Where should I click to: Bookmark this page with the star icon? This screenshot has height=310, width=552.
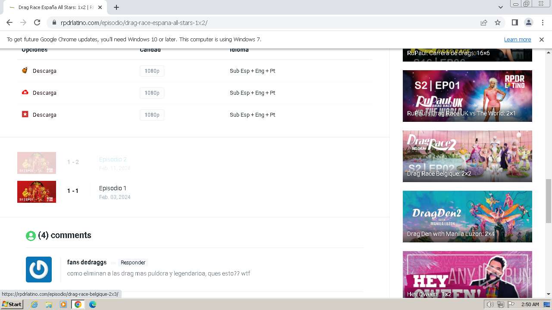498,22
